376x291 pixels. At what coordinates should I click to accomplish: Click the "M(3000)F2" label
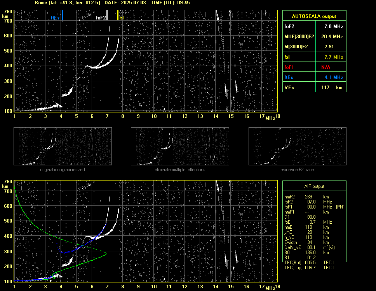coord(296,47)
